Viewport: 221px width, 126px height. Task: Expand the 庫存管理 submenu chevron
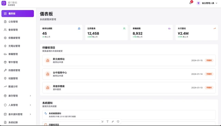(30, 96)
